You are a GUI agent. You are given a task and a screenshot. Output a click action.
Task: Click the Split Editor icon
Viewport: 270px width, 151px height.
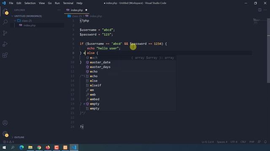259,10
